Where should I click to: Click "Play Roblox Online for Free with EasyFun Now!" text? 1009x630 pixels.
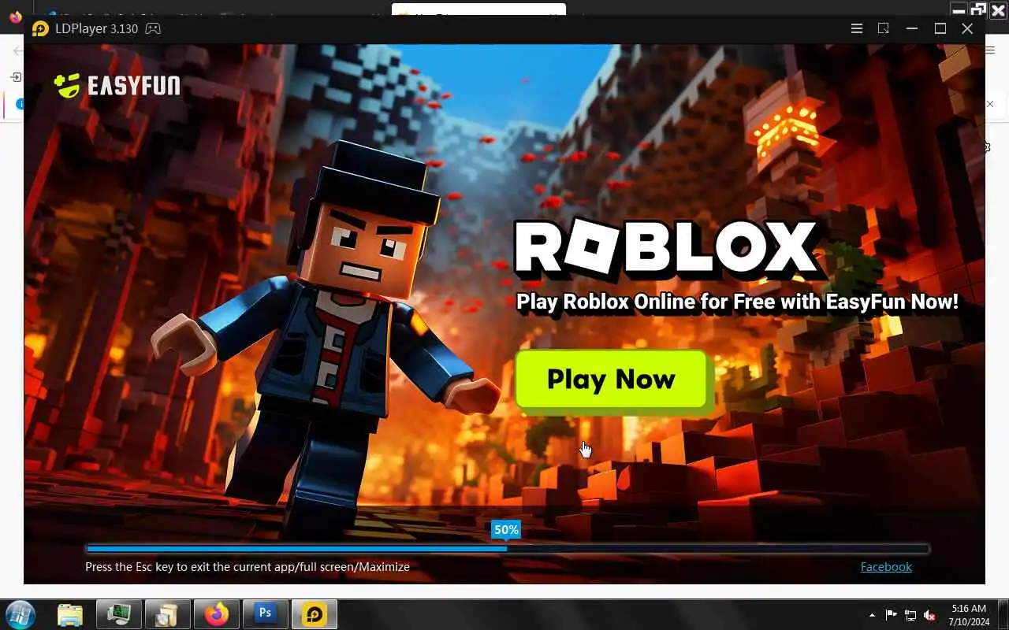pos(737,302)
